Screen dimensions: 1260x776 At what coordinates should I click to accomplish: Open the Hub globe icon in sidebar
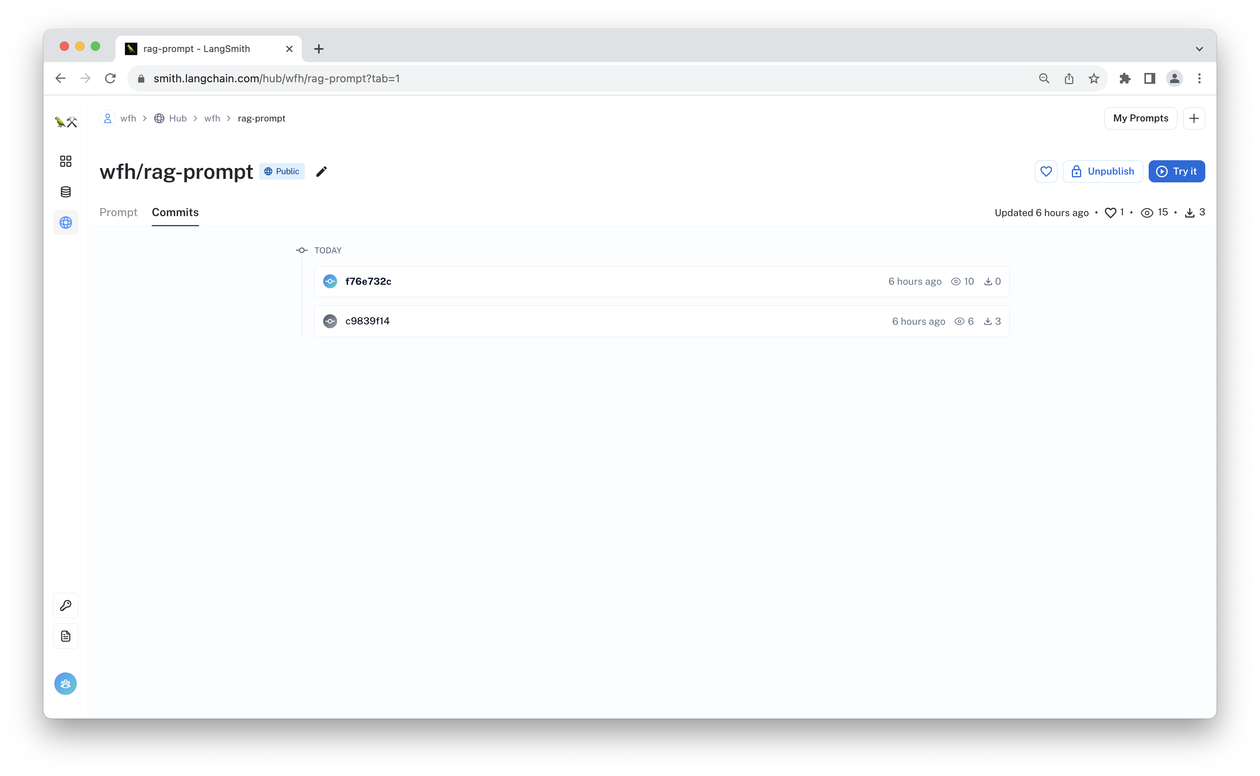tap(66, 223)
